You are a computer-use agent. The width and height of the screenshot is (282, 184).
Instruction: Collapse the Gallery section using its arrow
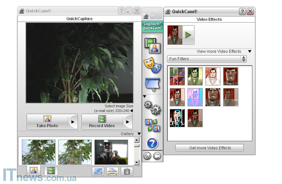[139, 134]
